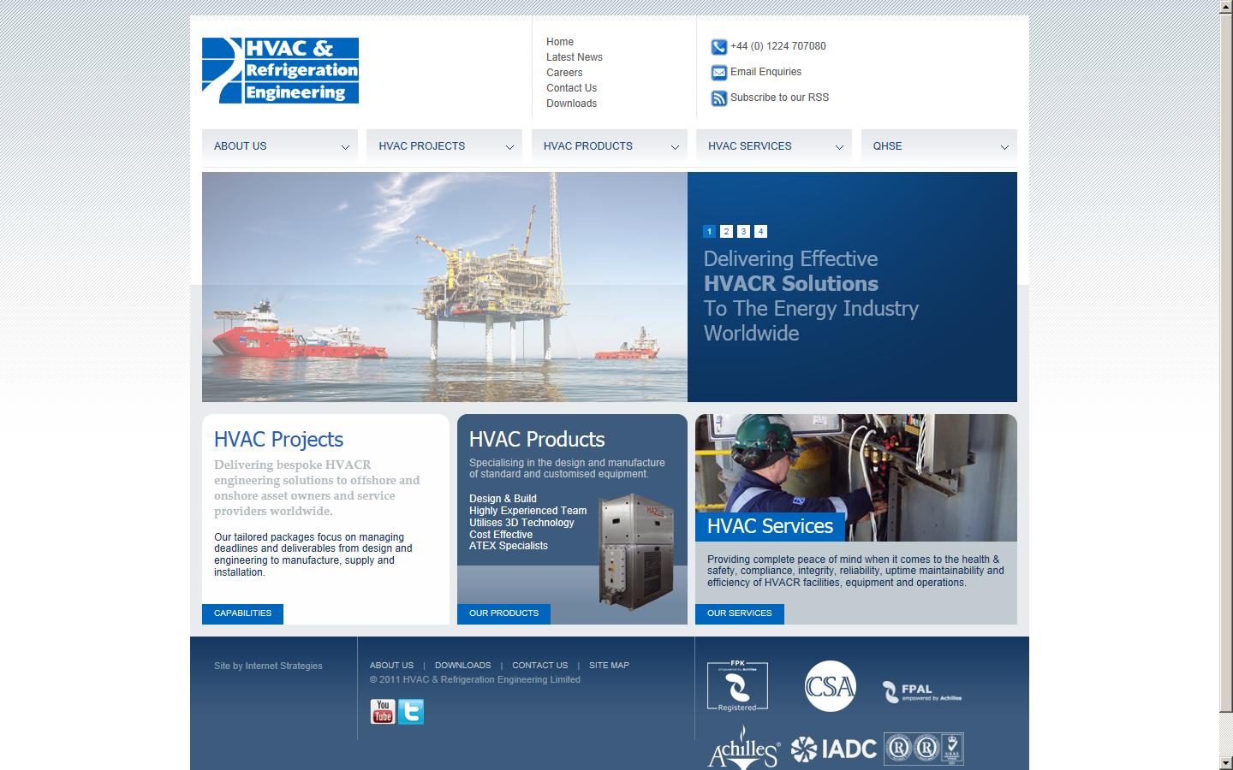Expand the QHSE menu chevron

[x=1004, y=147]
